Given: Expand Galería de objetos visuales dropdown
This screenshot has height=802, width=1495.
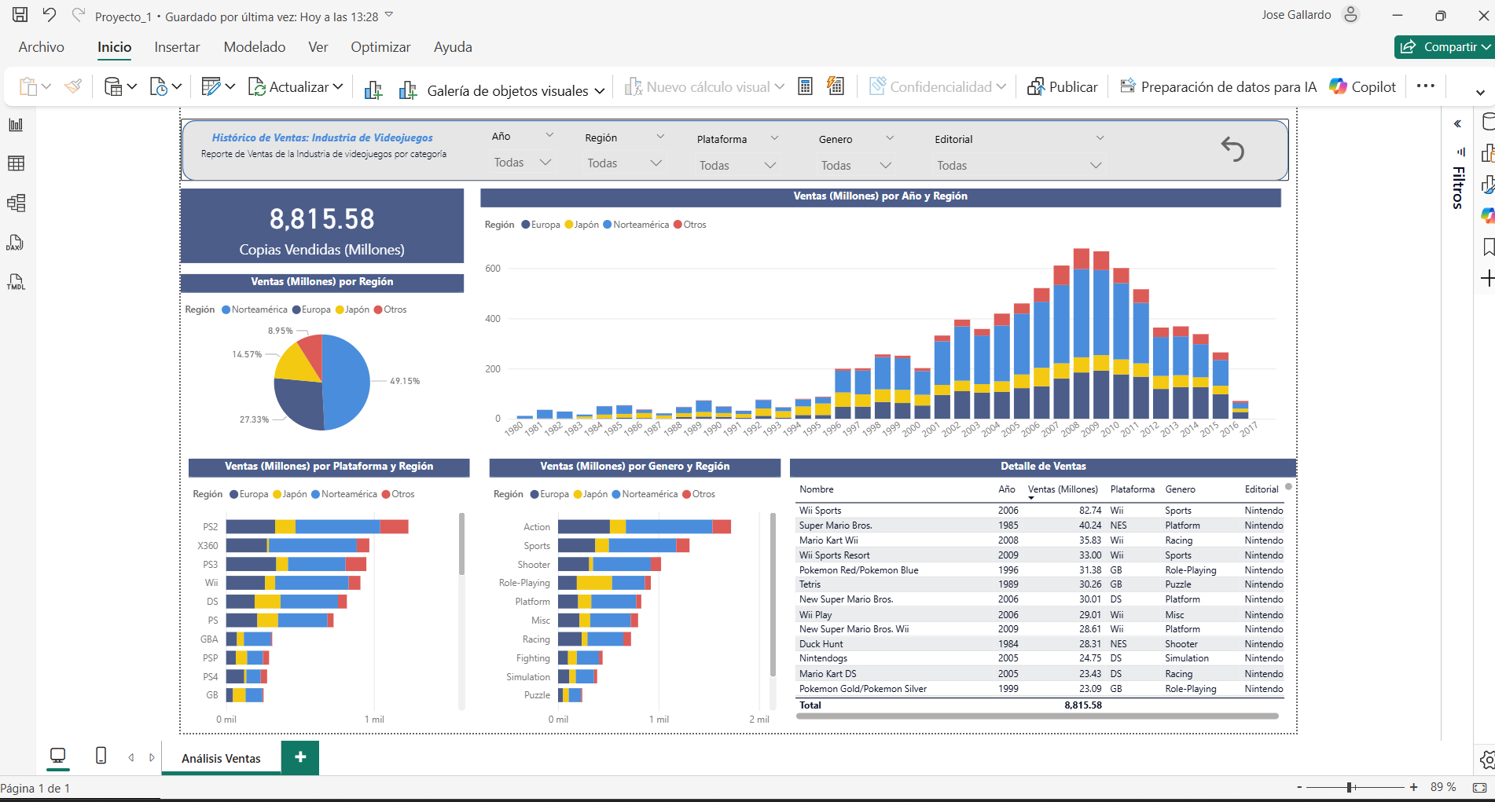Looking at the screenshot, I should (x=599, y=91).
